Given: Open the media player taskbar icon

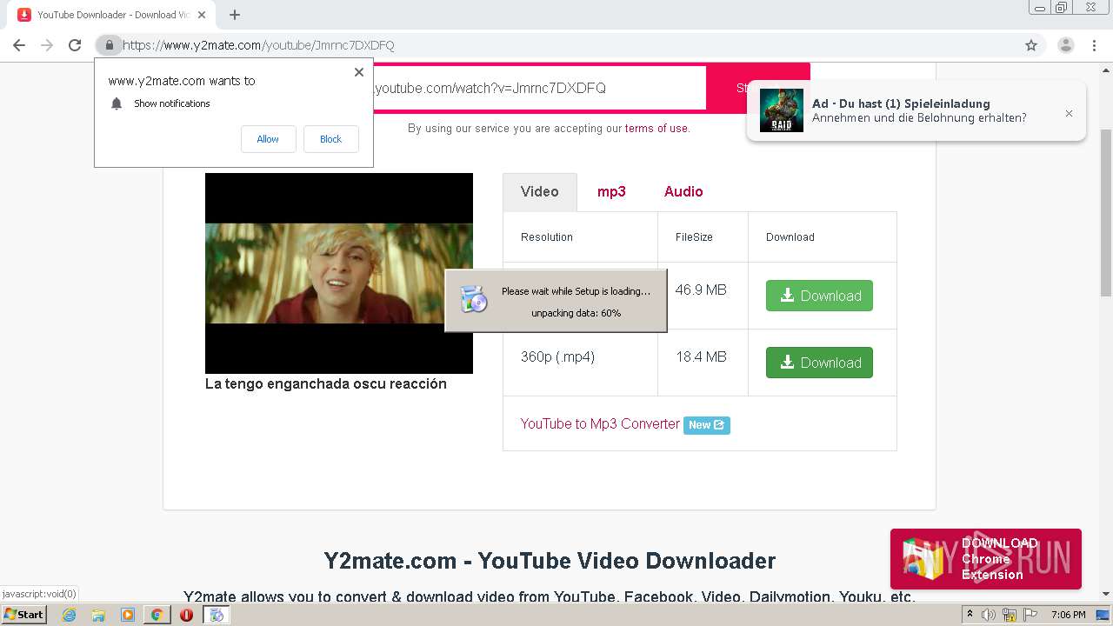Looking at the screenshot, I should click(128, 615).
